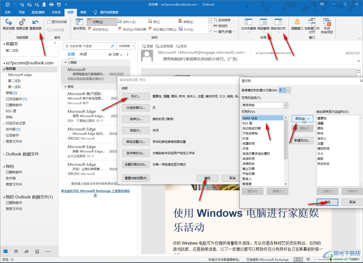Arrange by 类别 (Categories) in the ribbon
The width and height of the screenshot is (363, 263).
click(x=186, y=22)
